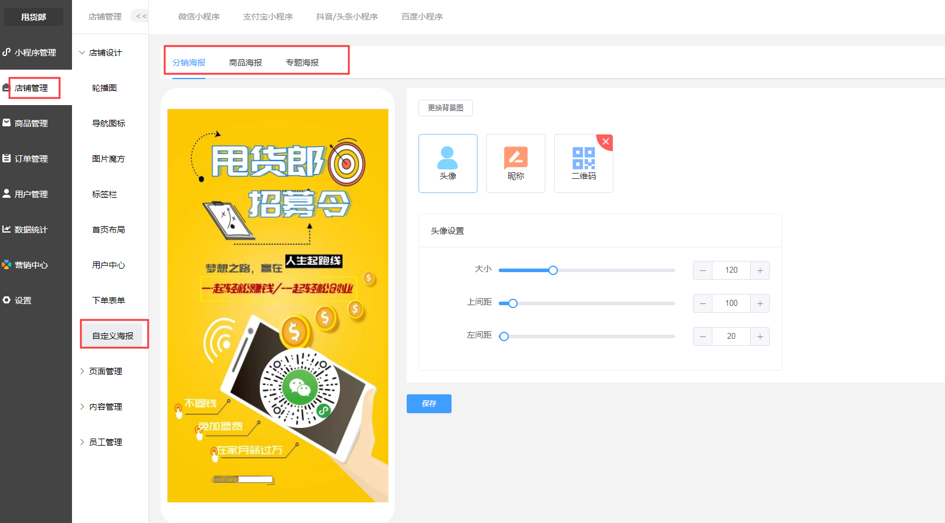Open the 首页布局 submenu item
Viewport: 945px width, 523px height.
[109, 230]
